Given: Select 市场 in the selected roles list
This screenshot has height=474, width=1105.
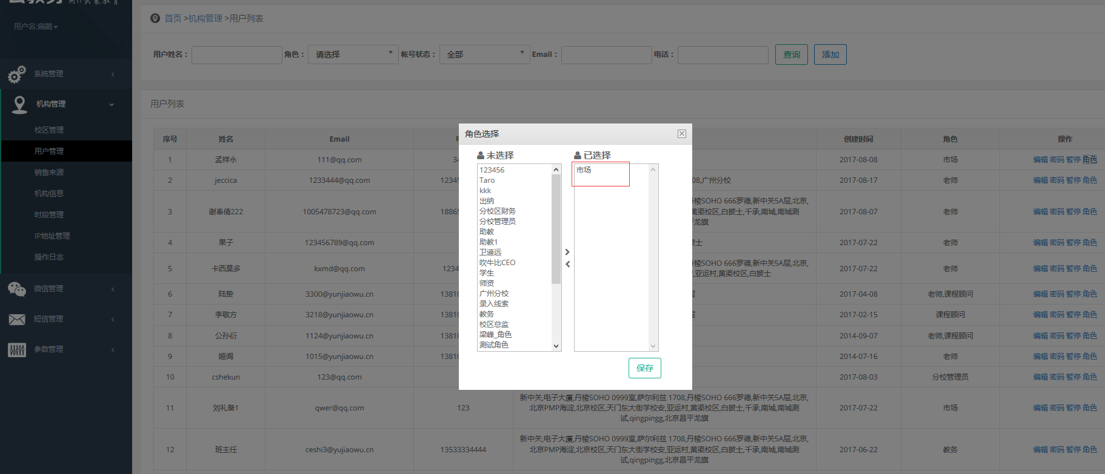Looking at the screenshot, I should coord(612,170).
